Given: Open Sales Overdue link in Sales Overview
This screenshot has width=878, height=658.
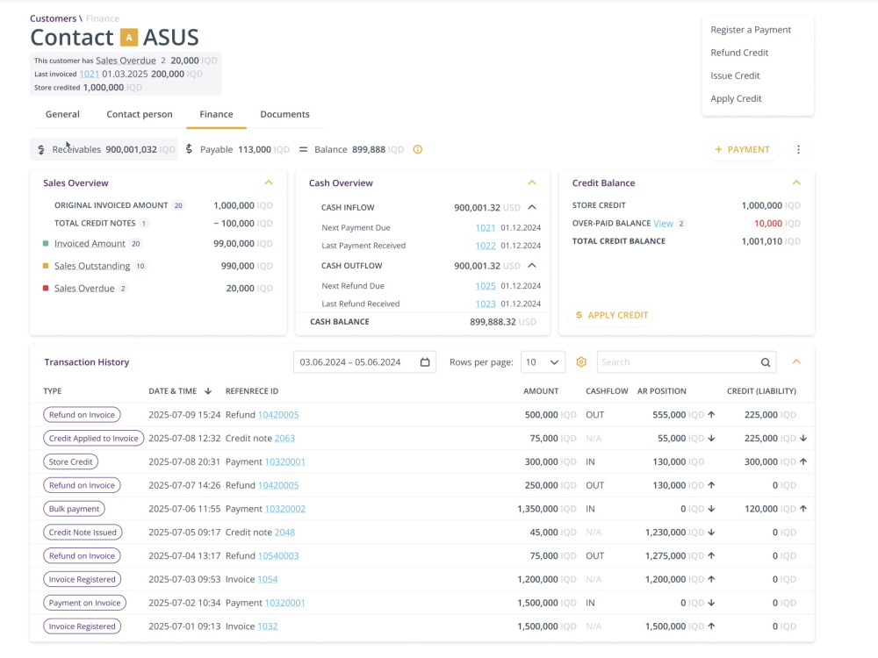Looking at the screenshot, I should (84, 288).
